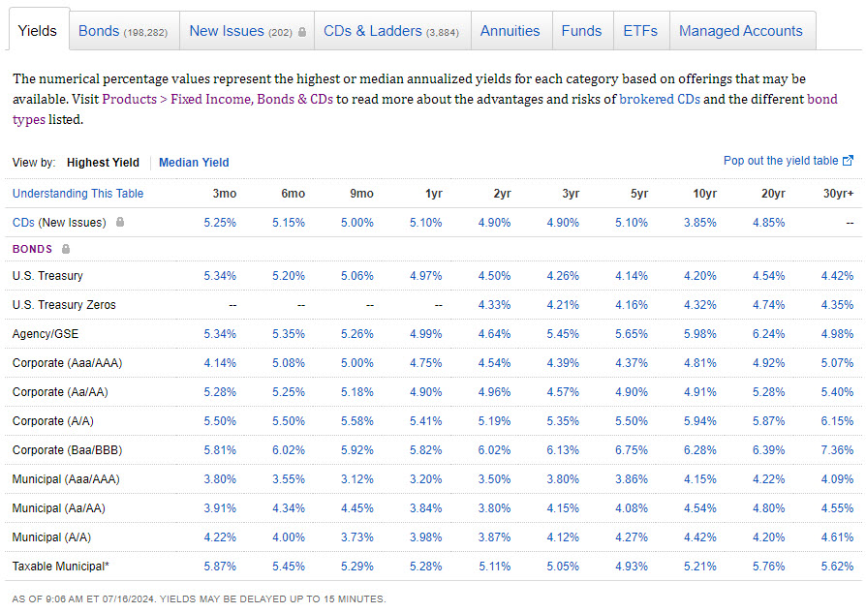The width and height of the screenshot is (866, 613).
Task: Open the Annuities tab
Action: click(x=510, y=31)
